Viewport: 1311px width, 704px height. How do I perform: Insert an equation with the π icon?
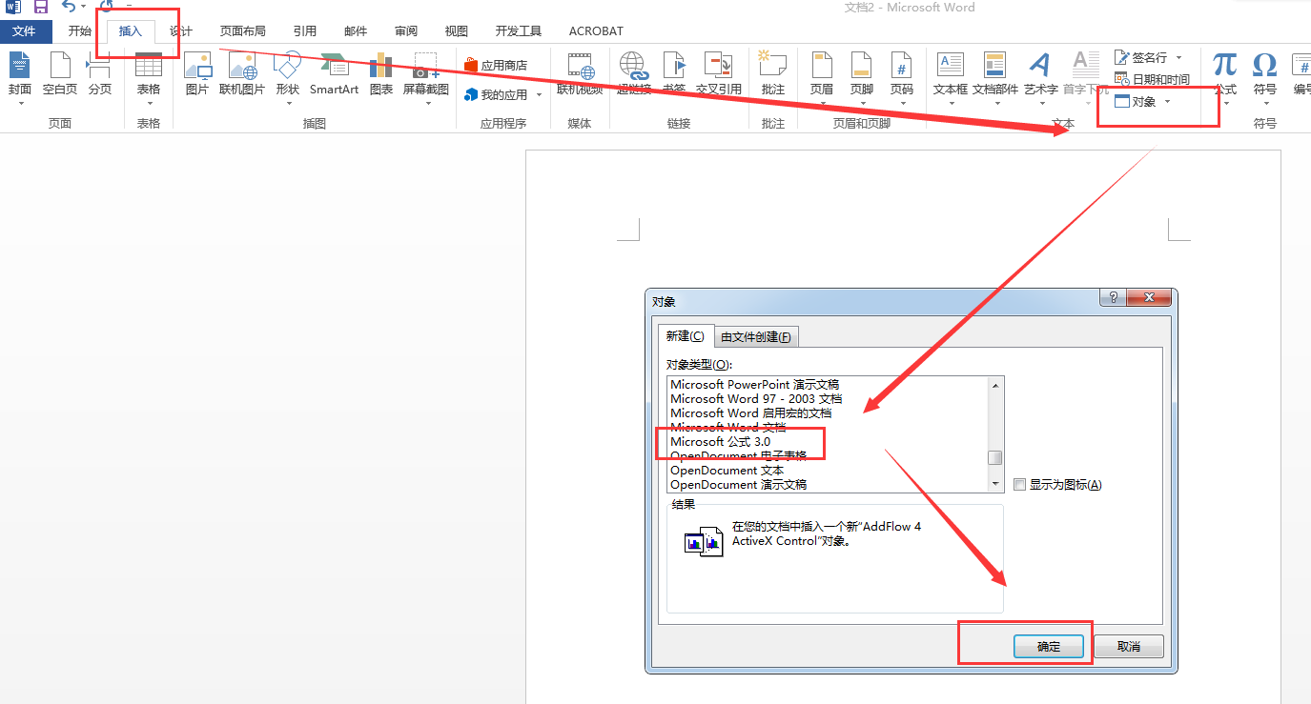pyautogui.click(x=1225, y=76)
